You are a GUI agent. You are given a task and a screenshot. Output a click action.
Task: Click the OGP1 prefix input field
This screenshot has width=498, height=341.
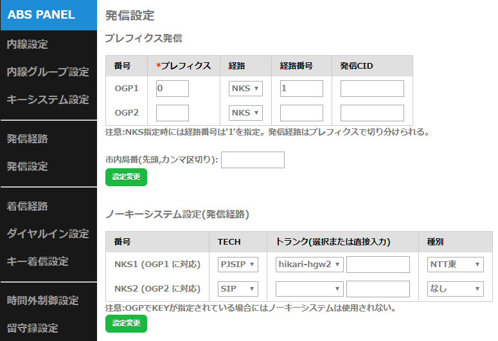pos(172,89)
